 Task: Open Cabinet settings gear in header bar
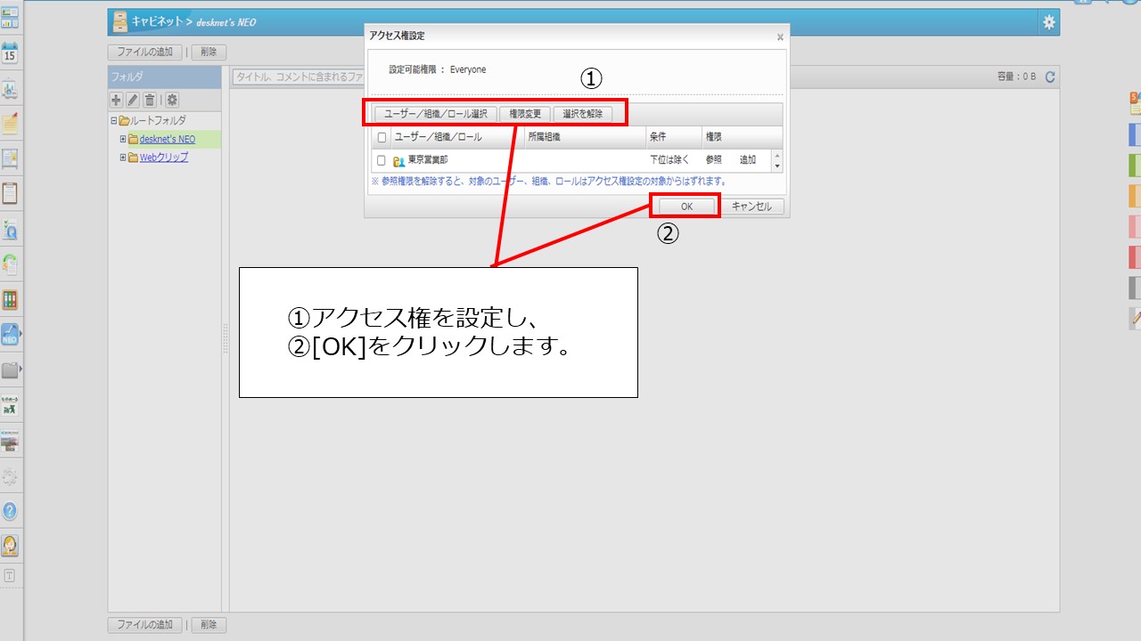[x=1049, y=22]
